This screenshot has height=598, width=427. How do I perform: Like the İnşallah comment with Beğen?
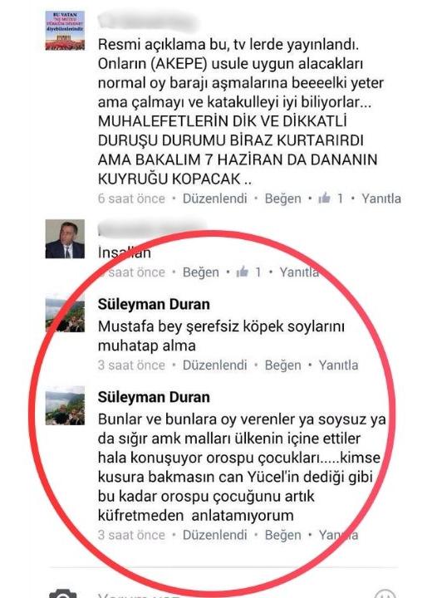click(201, 272)
